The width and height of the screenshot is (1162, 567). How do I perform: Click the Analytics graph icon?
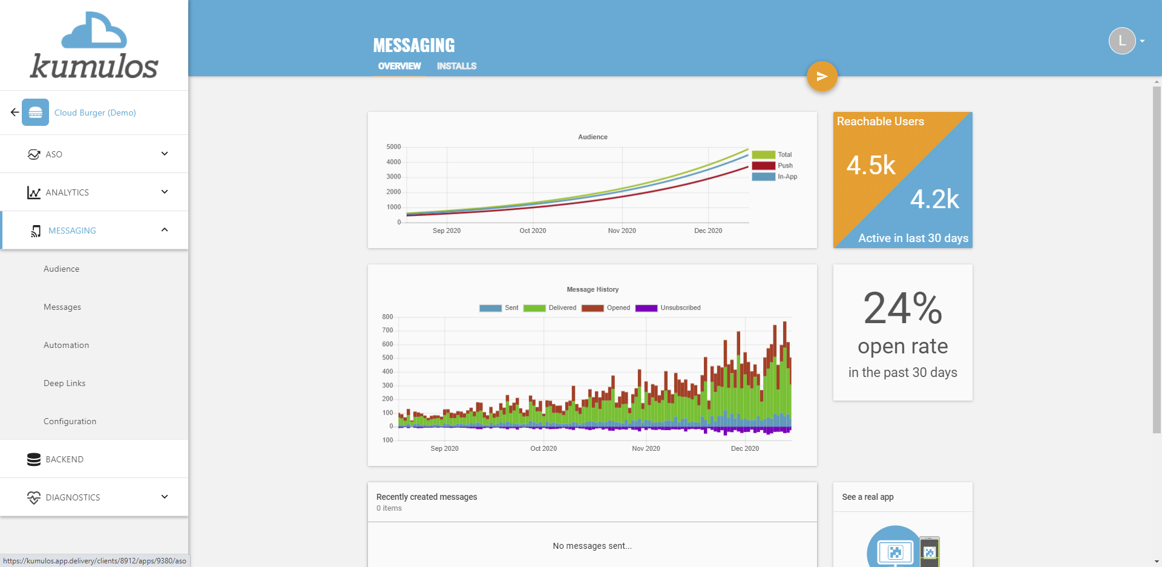pyautogui.click(x=34, y=192)
